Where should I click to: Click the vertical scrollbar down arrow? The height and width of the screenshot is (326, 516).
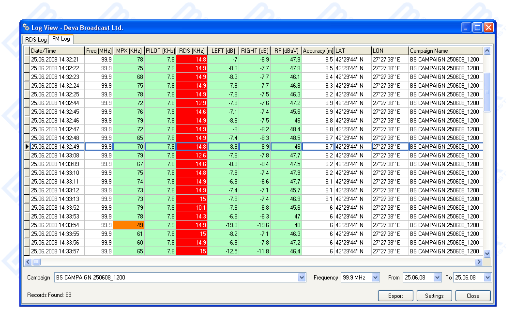tap(487, 253)
